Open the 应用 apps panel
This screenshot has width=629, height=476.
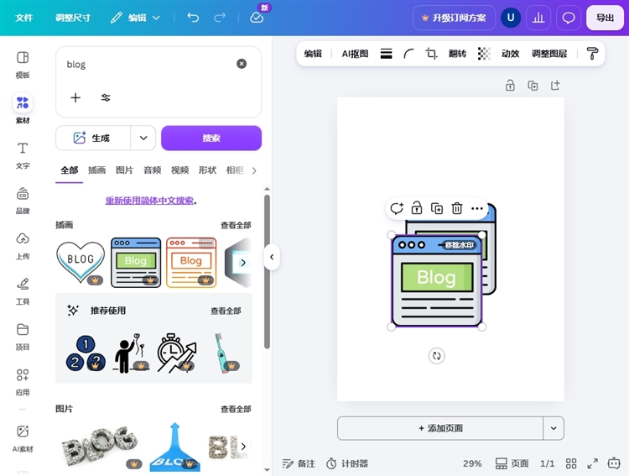coord(23,382)
